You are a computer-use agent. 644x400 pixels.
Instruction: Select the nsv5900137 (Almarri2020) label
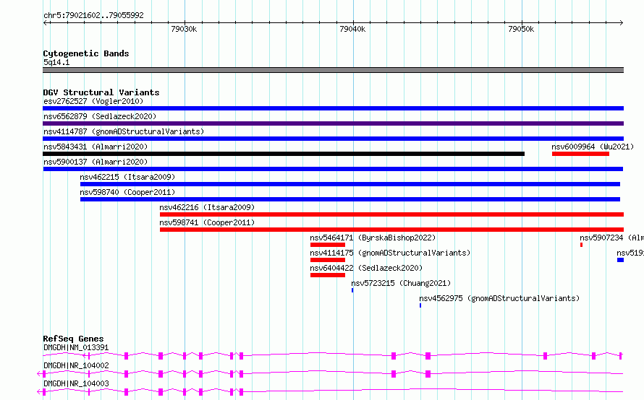pos(96,162)
